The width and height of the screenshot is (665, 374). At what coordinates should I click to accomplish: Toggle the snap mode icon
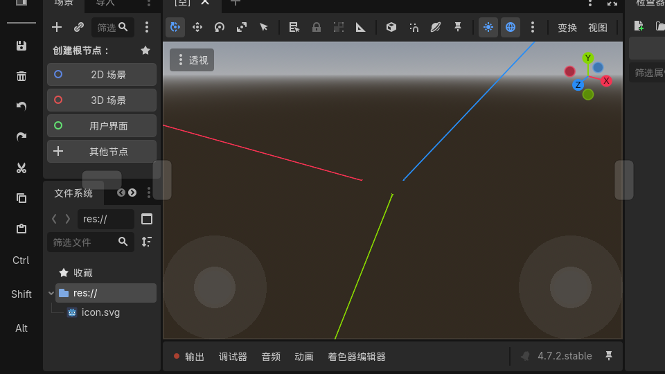[414, 27]
